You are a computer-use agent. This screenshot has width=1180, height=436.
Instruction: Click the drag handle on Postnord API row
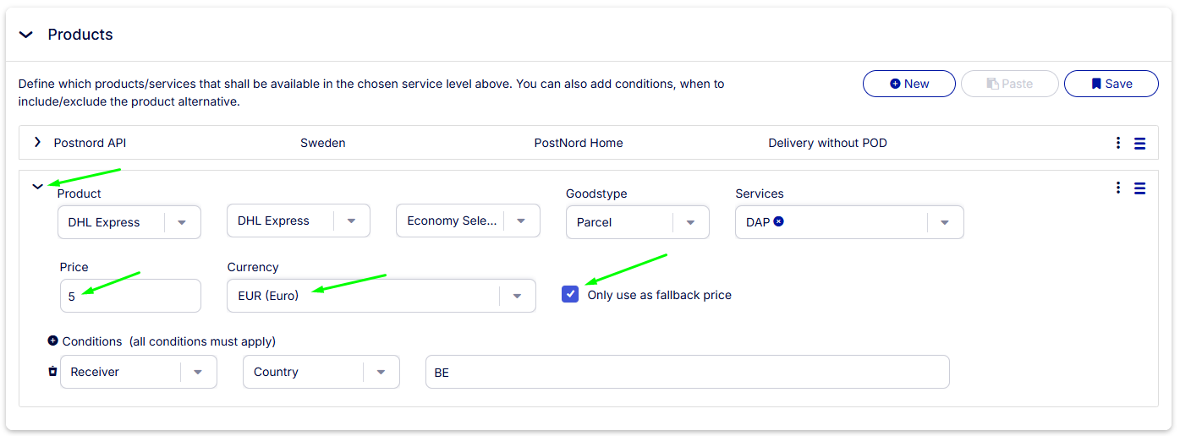click(x=1139, y=144)
